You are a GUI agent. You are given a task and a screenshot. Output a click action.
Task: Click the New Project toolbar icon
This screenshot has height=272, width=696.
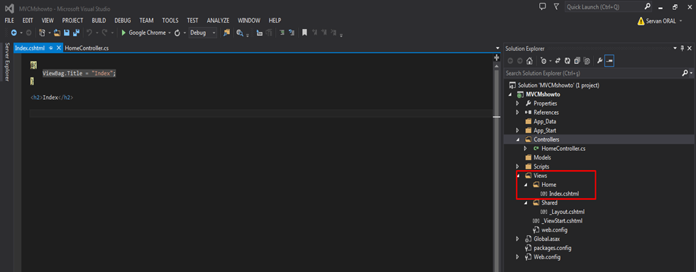coord(42,33)
